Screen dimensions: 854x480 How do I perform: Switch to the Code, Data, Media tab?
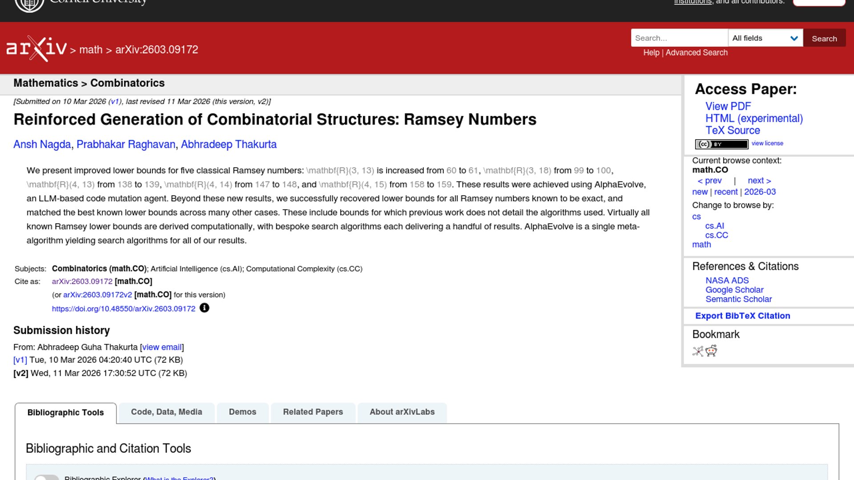(x=166, y=412)
